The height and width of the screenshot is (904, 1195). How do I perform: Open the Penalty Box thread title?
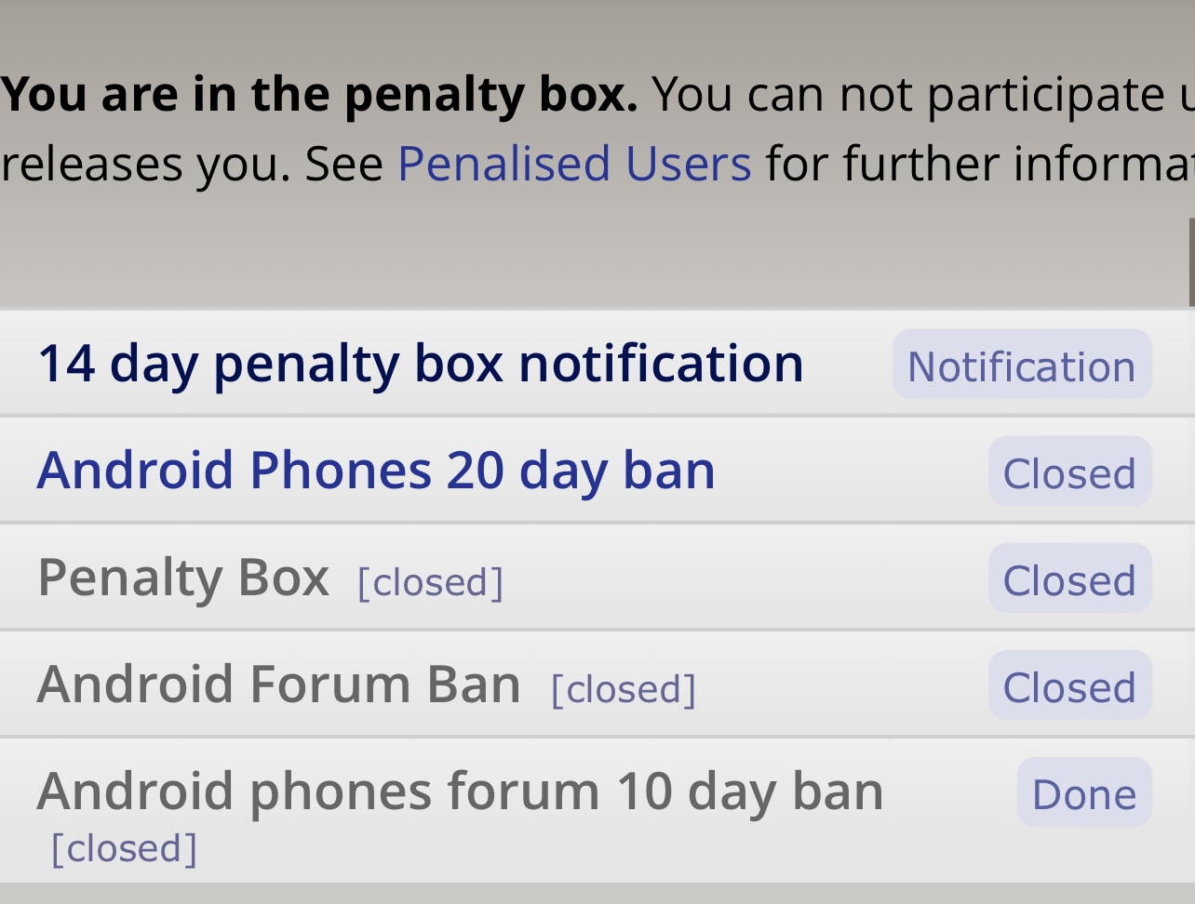183,578
